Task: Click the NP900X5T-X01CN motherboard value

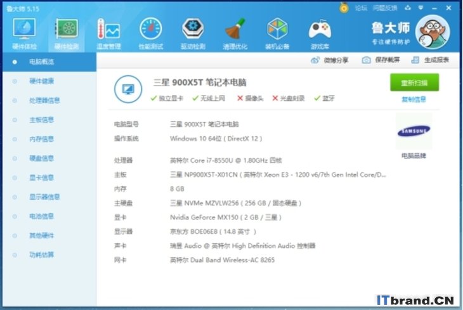Action: click(x=278, y=175)
